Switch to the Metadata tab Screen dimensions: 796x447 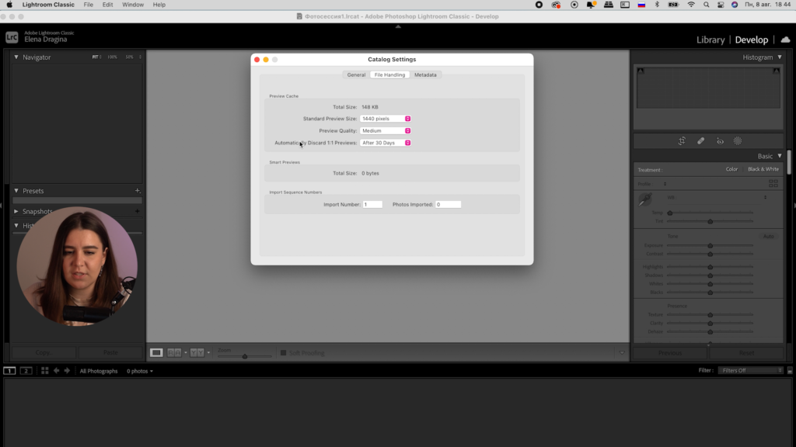click(425, 75)
